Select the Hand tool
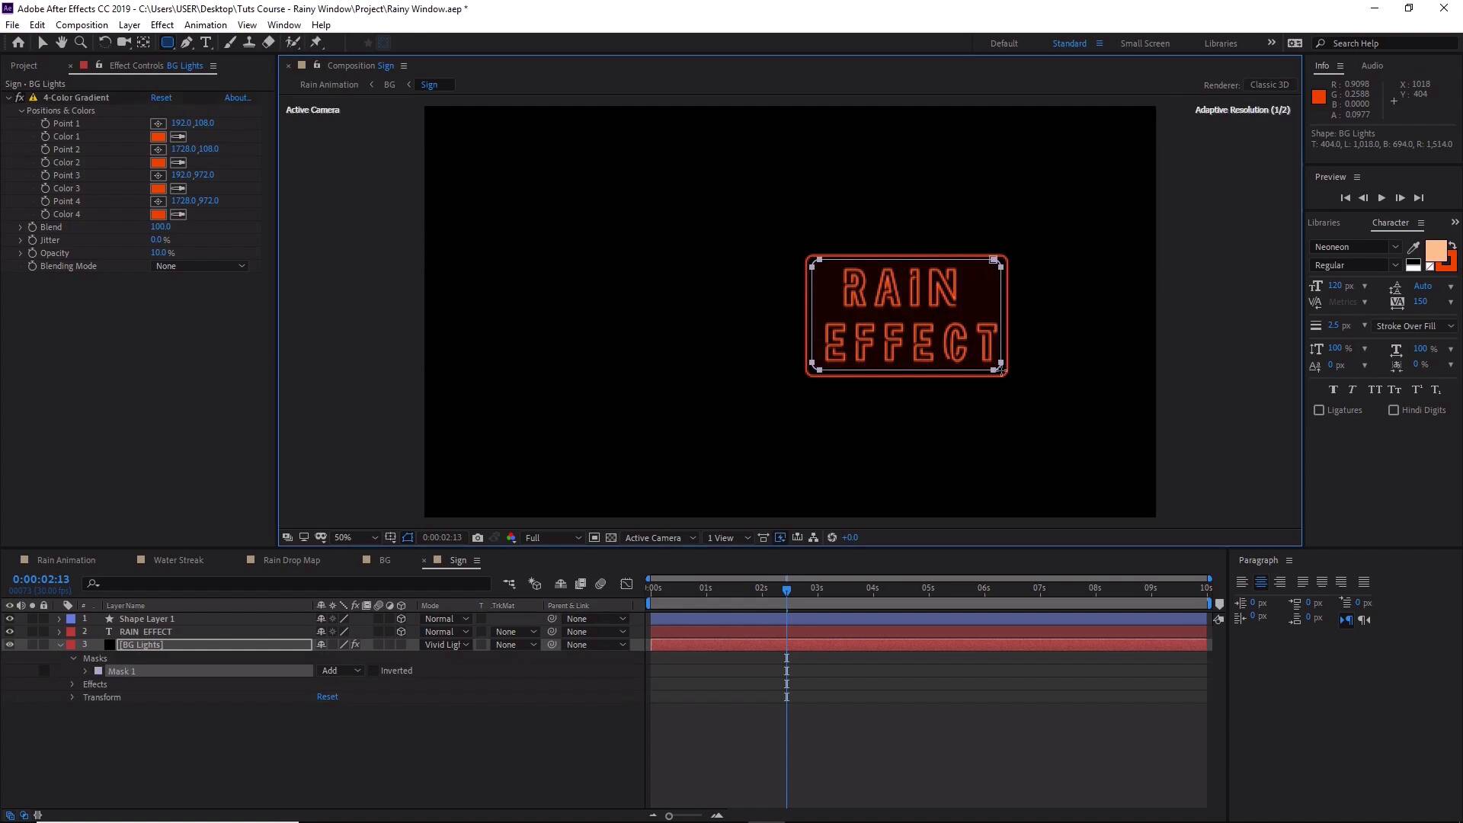 62,43
